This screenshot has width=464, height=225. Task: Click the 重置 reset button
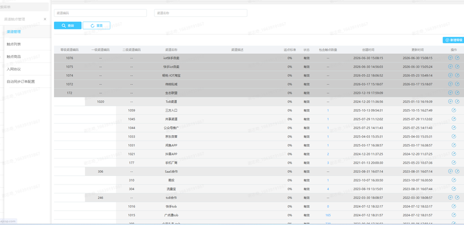click(x=96, y=25)
